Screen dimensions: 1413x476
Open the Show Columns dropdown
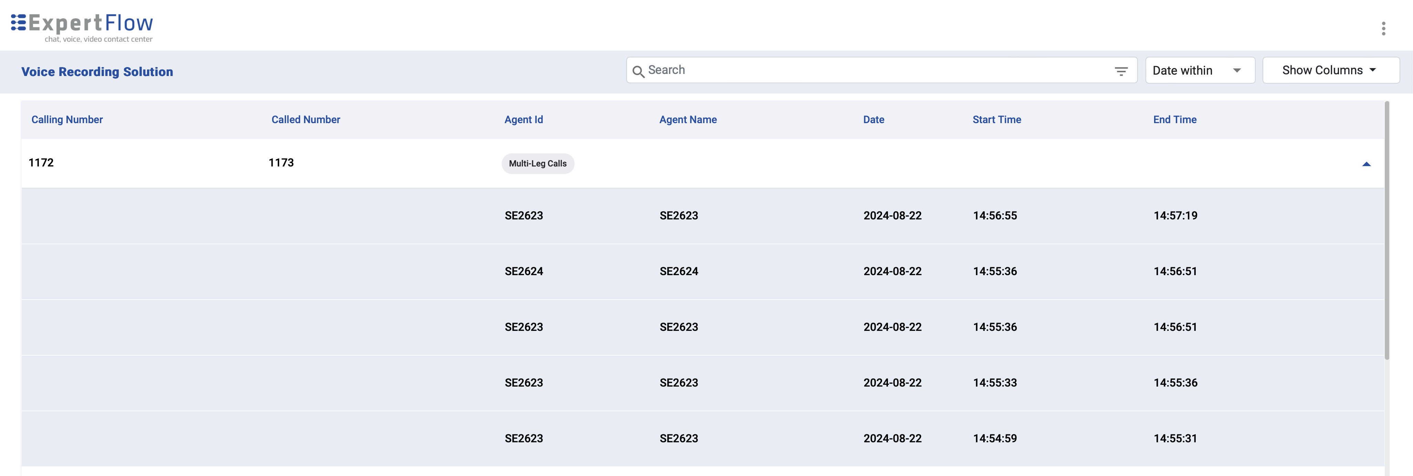click(1331, 70)
